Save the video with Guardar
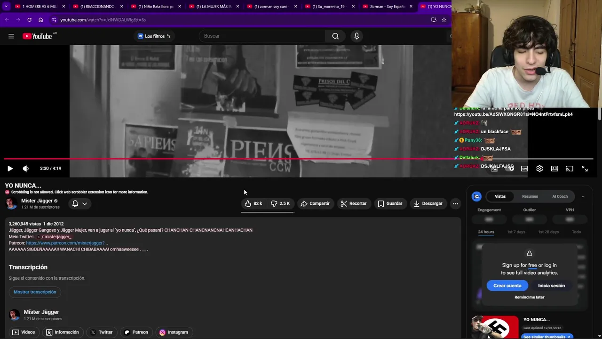Image resolution: width=602 pixels, height=339 pixels. click(390, 203)
